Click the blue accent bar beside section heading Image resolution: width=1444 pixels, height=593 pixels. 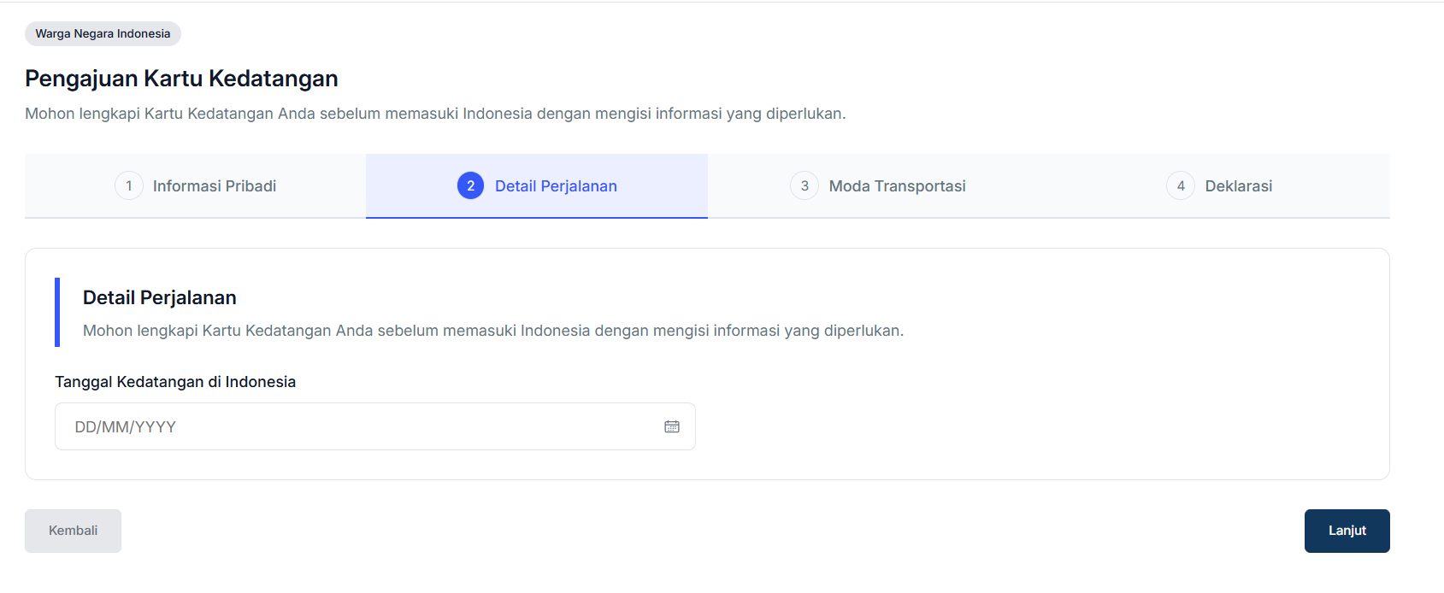point(57,312)
